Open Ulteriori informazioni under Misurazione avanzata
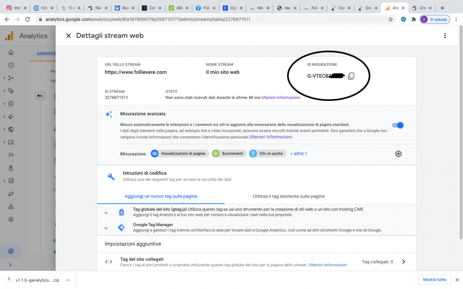This screenshot has width=463, height=289. [270, 137]
